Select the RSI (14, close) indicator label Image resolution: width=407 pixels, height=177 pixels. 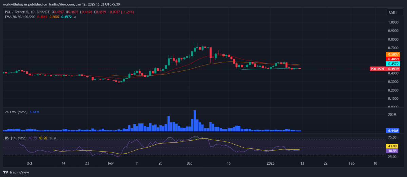(x=15, y=138)
